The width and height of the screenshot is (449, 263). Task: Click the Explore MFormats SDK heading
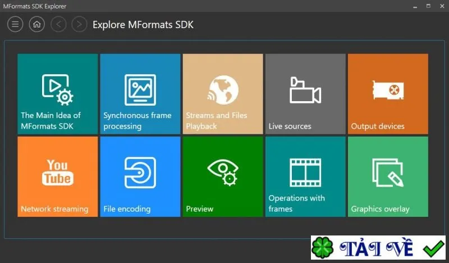[x=143, y=25]
